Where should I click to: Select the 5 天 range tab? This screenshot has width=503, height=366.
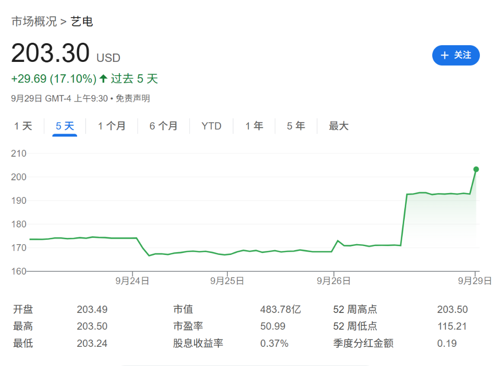[65, 126]
